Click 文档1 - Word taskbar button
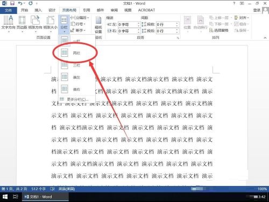This screenshot has height=202, width=269. 45,197
